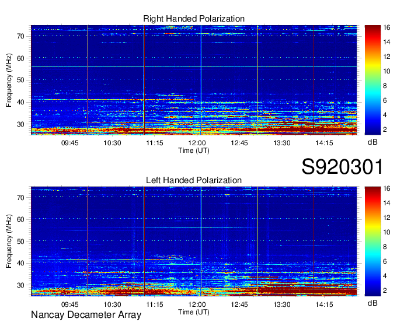Click the 70 frequency tick on bottom plot
This screenshot has height=322, width=397.
tap(21, 198)
